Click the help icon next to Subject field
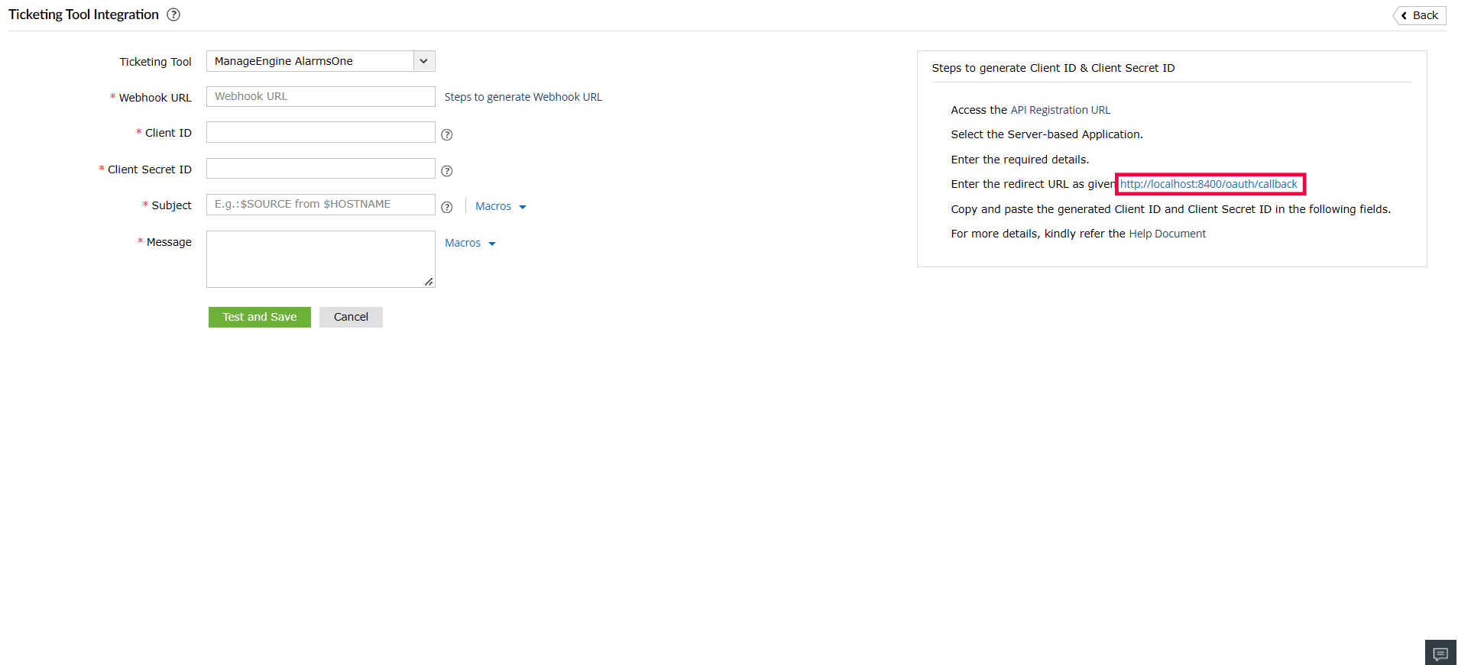The width and height of the screenshot is (1458, 665). 447,207
